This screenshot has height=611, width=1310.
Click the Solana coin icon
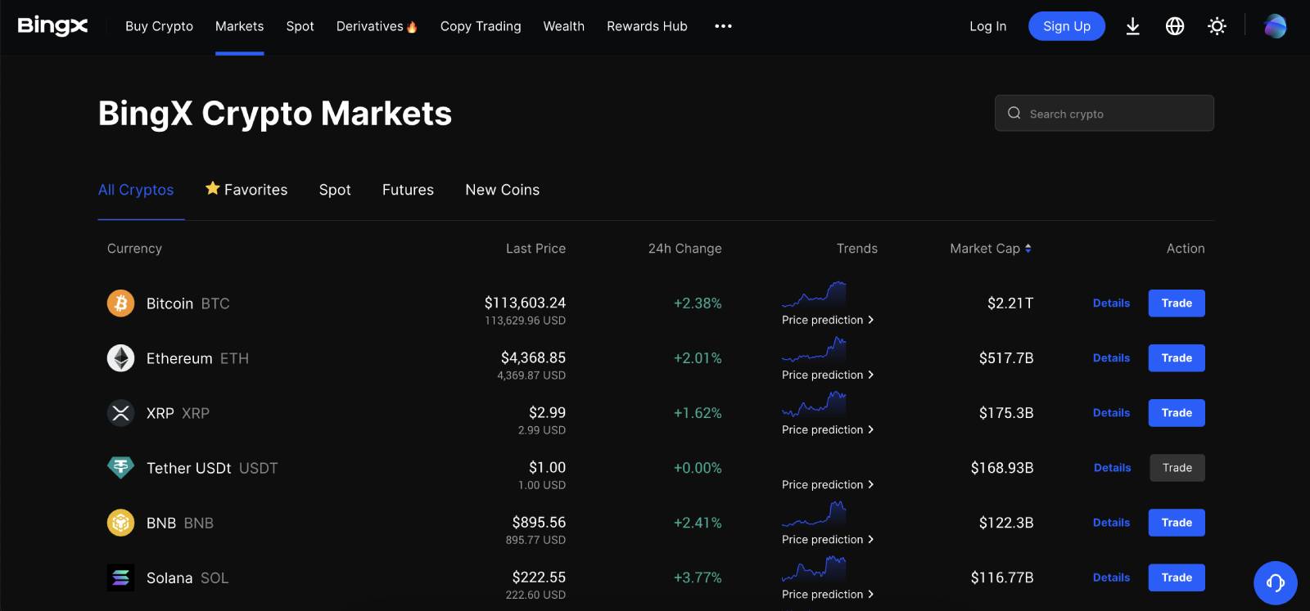(120, 577)
